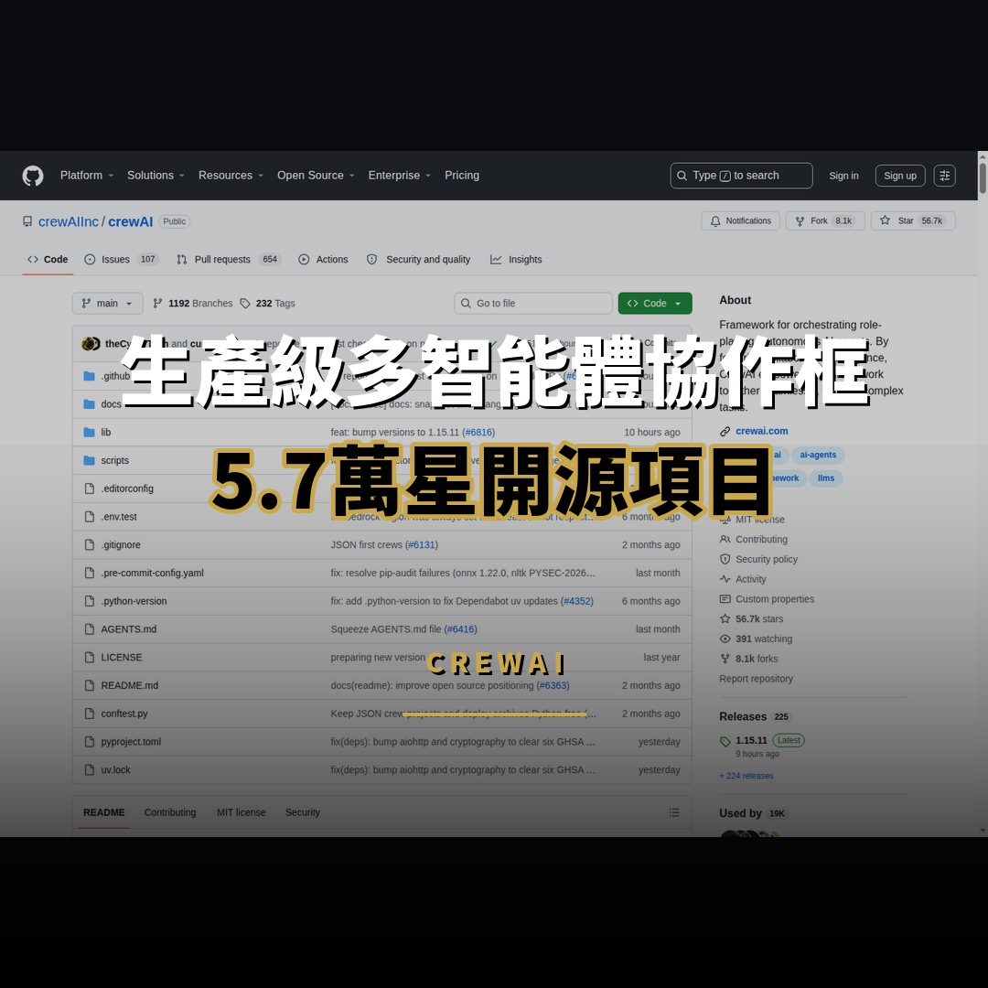This screenshot has width=988, height=988.
Task: Fork the repository with Fork button
Action: [x=825, y=221]
